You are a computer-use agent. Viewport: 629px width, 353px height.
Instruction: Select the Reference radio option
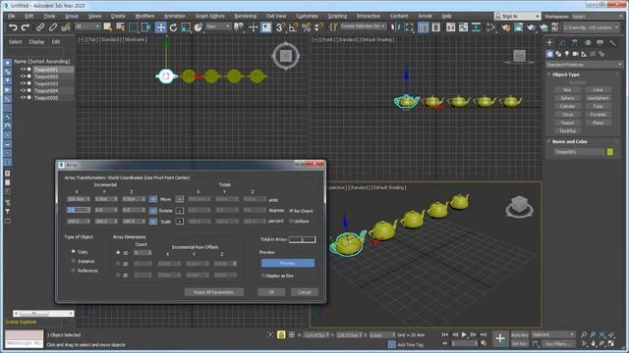point(74,271)
